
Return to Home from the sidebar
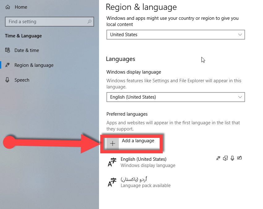coord(21,7)
